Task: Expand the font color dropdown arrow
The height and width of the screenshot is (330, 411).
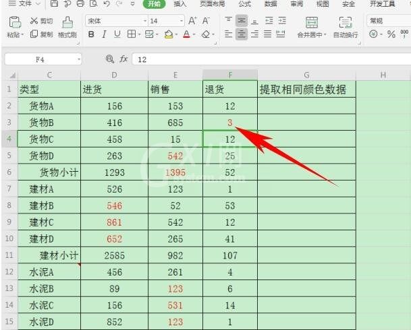Action: pyautogui.click(x=194, y=34)
